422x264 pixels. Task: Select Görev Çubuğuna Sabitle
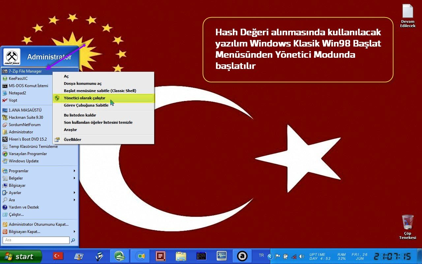[x=104, y=105]
